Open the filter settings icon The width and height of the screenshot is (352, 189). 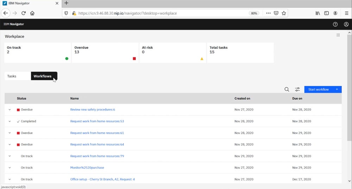(297, 89)
